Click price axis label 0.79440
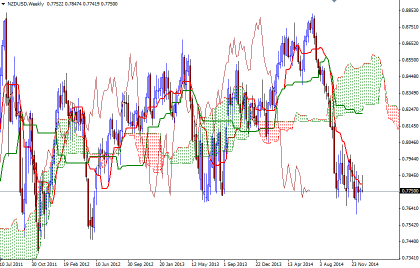The image size is (420, 268). [x=410, y=159]
